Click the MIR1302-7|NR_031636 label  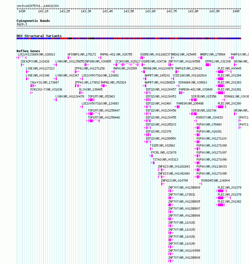[x=46, y=89]
